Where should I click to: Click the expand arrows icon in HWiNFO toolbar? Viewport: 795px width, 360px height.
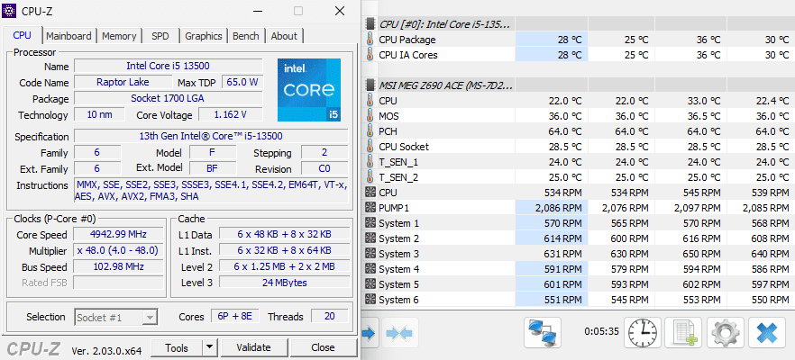point(370,333)
